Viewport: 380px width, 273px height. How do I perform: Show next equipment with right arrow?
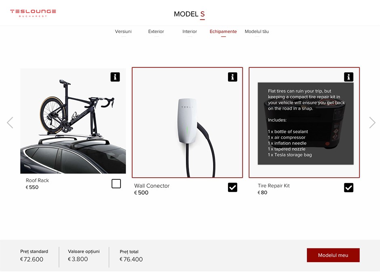[372, 122]
